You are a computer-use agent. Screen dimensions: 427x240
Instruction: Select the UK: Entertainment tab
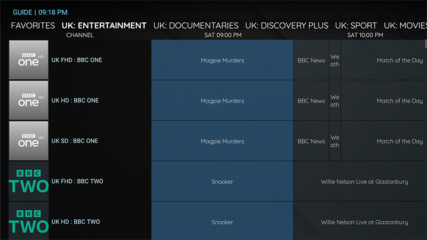(x=104, y=26)
